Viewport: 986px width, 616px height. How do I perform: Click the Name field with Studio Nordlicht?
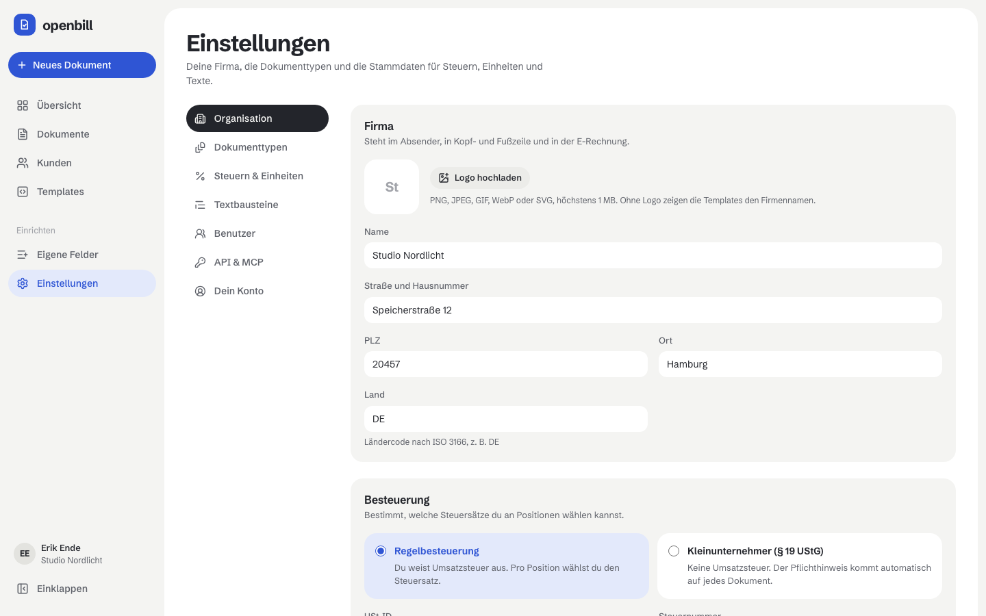653,255
